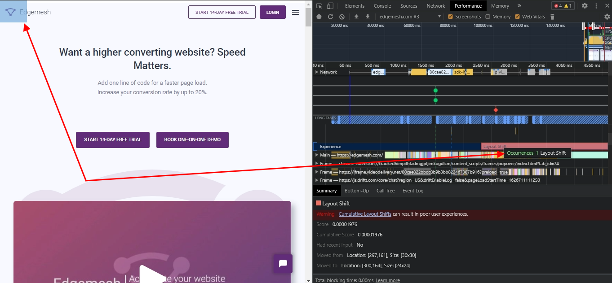Open the Event Log tab
This screenshot has height=283, width=612.
[x=413, y=191]
